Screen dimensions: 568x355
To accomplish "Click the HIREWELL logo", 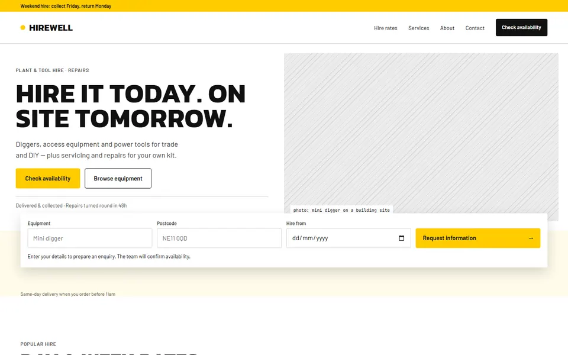I will coord(46,28).
